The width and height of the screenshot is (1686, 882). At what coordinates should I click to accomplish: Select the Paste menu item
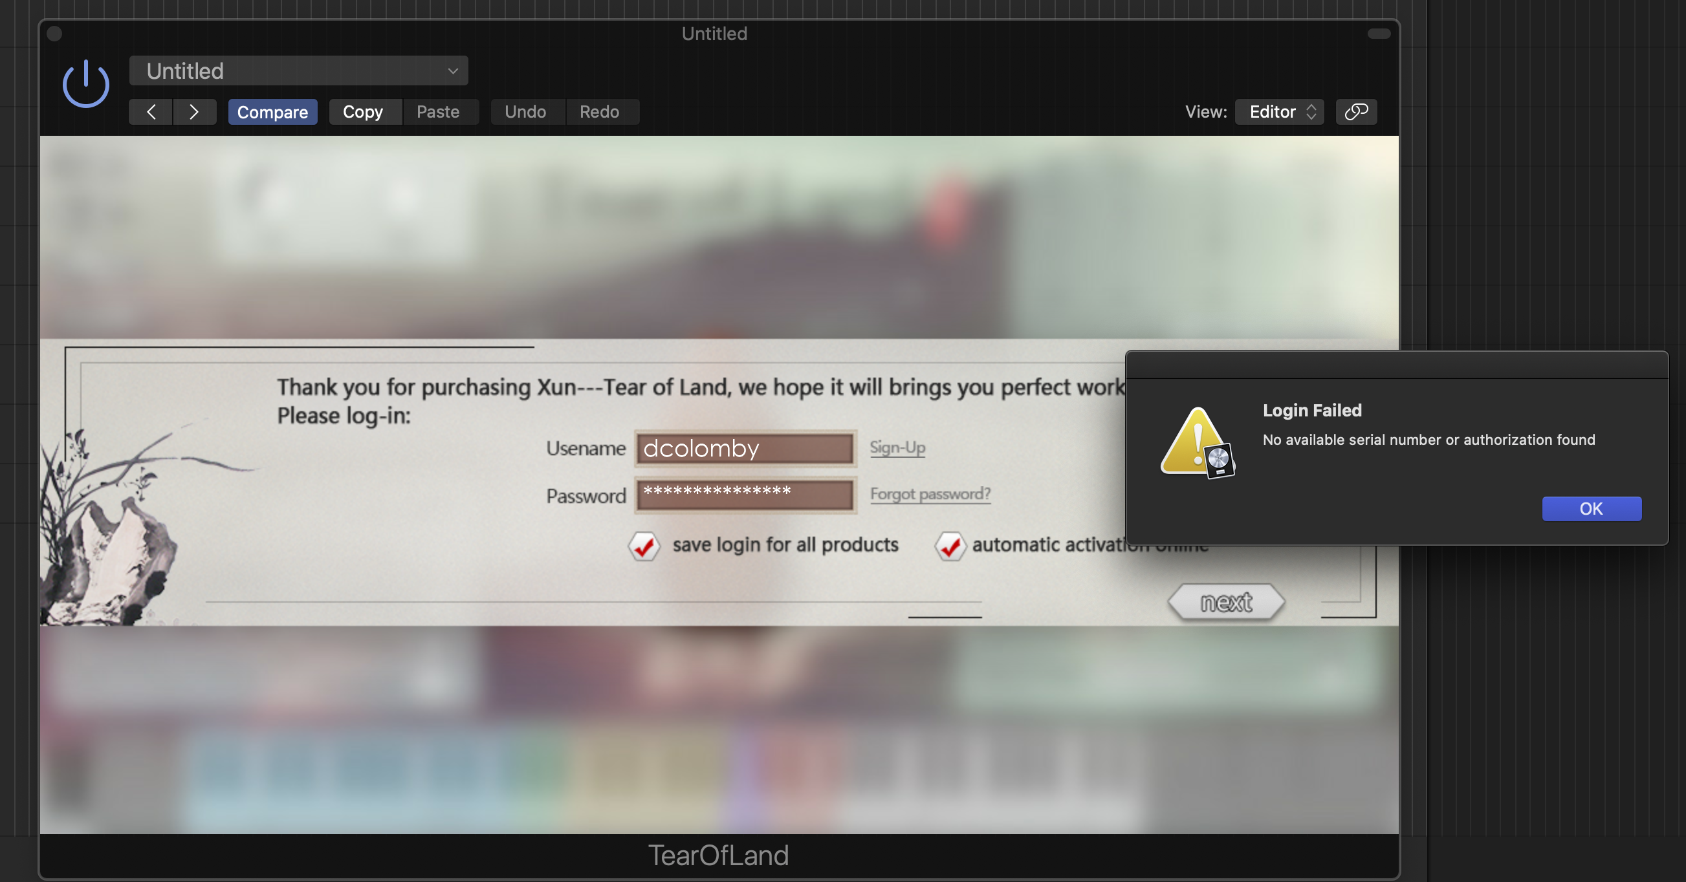click(438, 111)
